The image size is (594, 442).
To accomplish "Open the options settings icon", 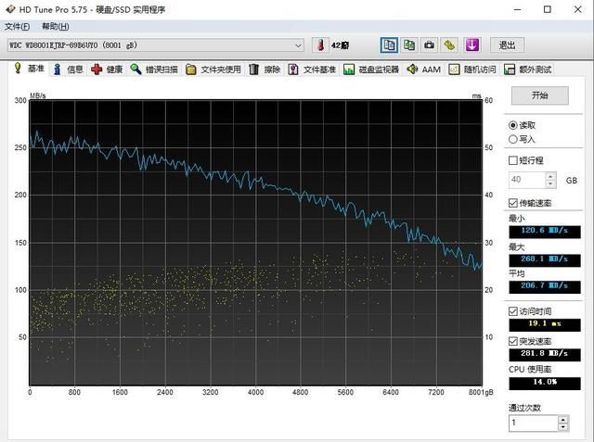I will [449, 45].
